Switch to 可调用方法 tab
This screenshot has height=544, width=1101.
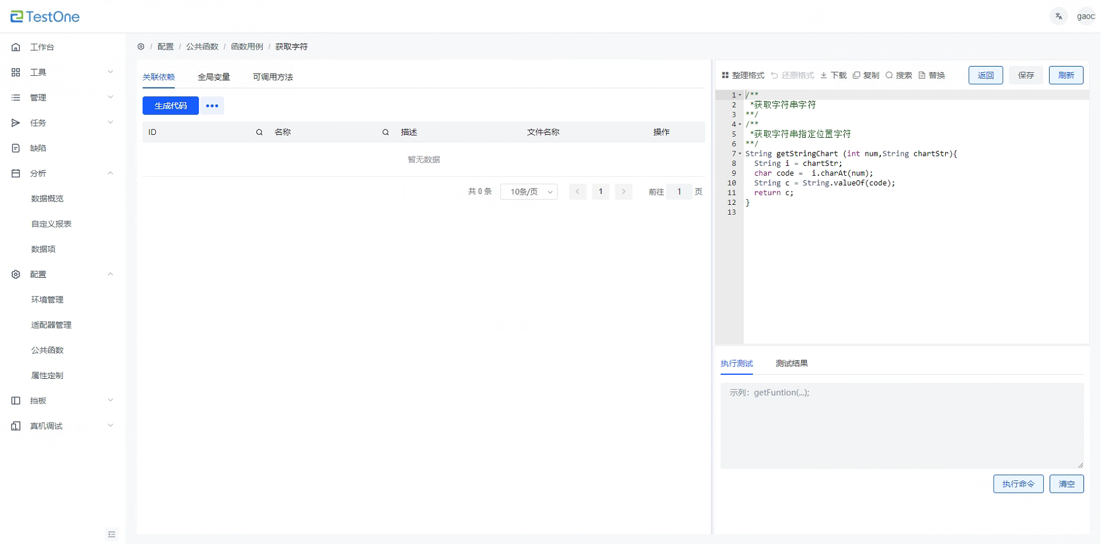pyautogui.click(x=273, y=77)
